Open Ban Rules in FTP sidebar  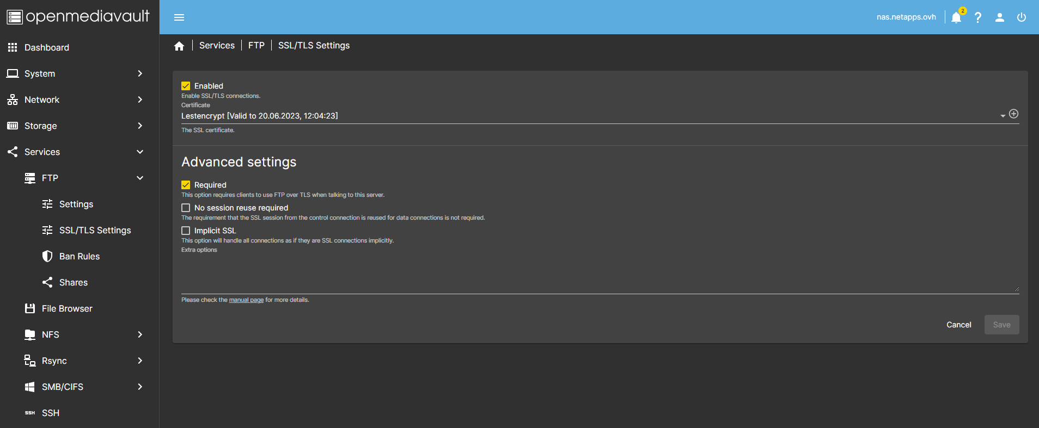[x=79, y=256]
